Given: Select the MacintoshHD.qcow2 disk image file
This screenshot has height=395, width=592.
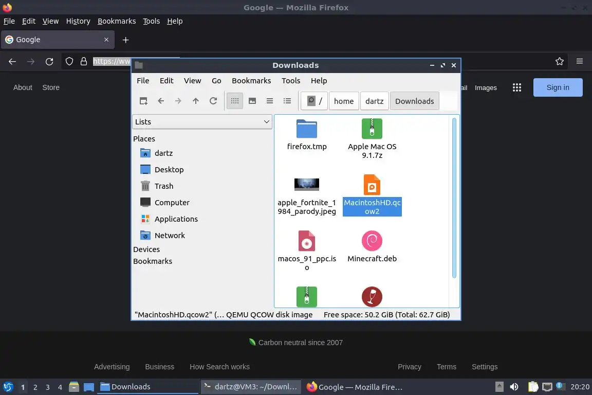Looking at the screenshot, I should tap(372, 185).
